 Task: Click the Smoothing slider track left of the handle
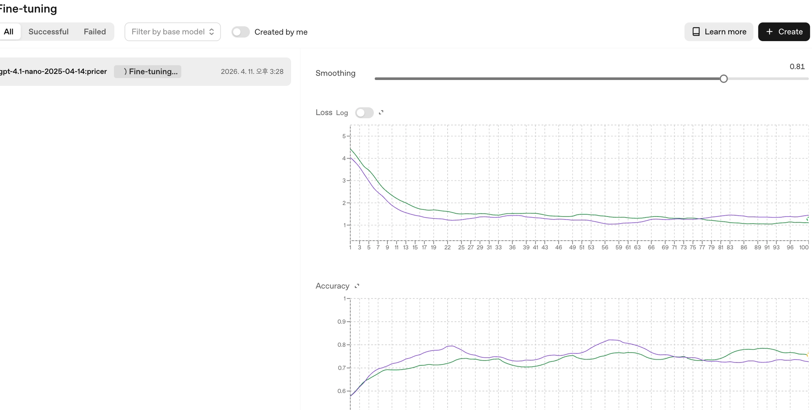547,79
